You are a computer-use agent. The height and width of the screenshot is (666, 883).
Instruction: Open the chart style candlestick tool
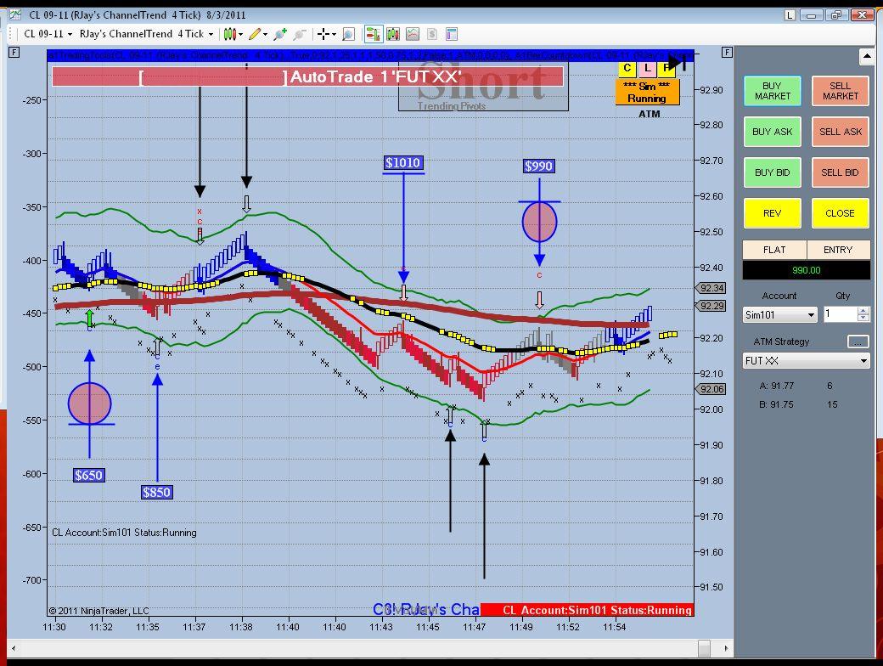[x=228, y=34]
